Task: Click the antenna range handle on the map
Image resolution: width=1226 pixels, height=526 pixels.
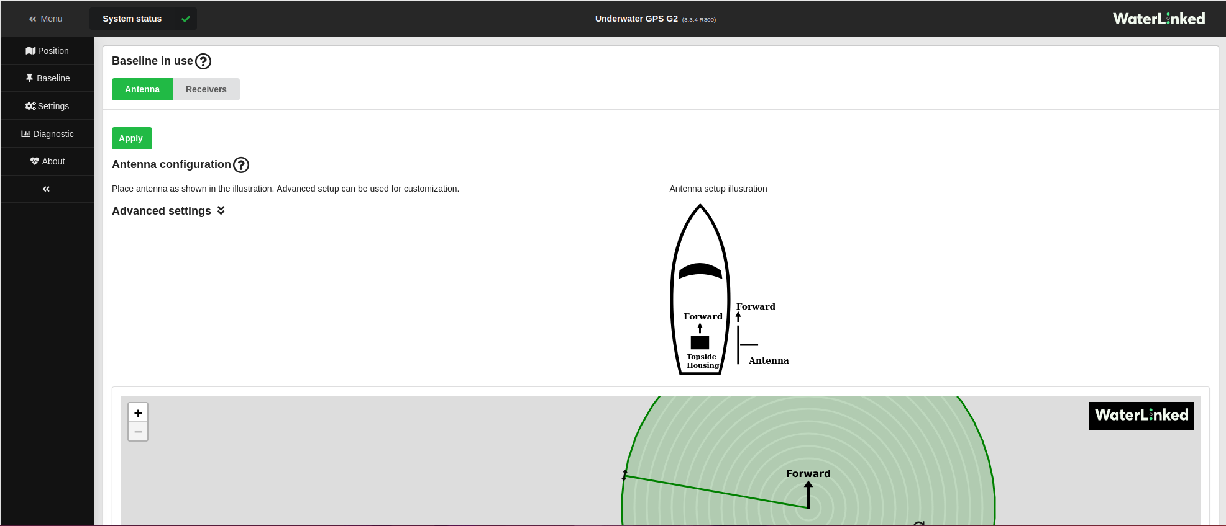Action: pyautogui.click(x=624, y=475)
